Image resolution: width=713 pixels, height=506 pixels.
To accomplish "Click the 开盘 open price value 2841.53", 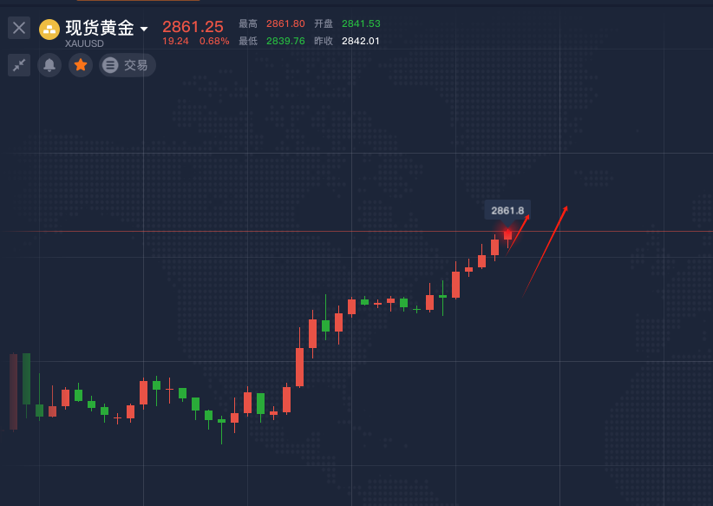I will tap(361, 23).
